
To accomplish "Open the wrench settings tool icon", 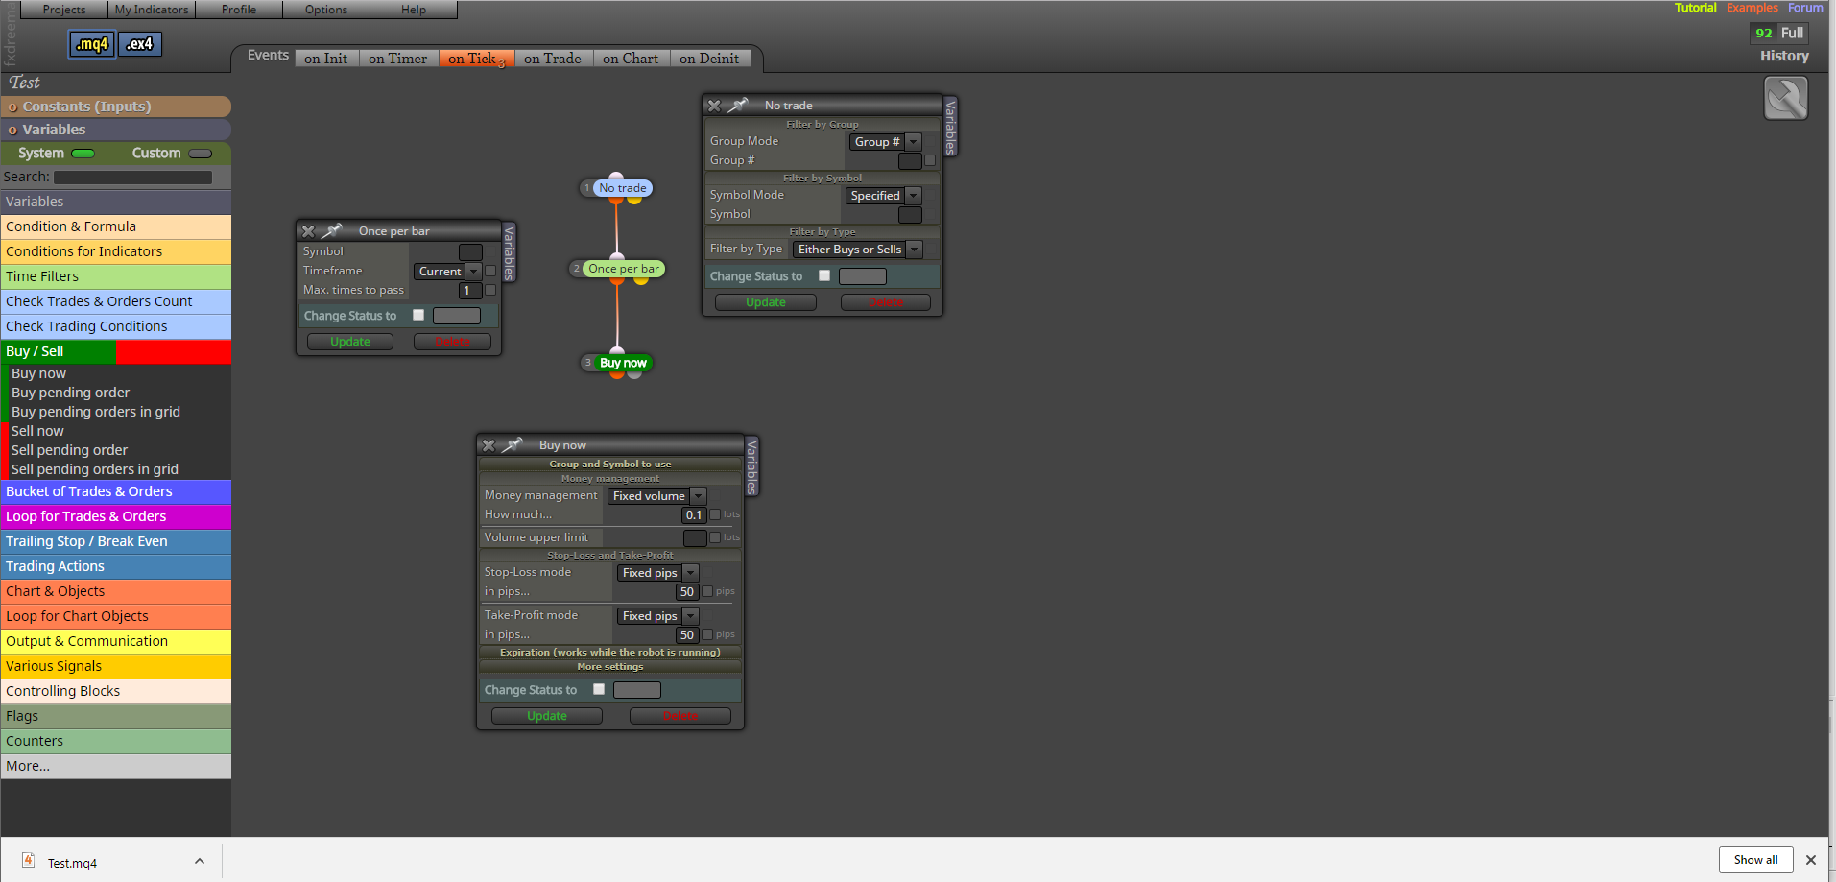I will pos(1785,98).
